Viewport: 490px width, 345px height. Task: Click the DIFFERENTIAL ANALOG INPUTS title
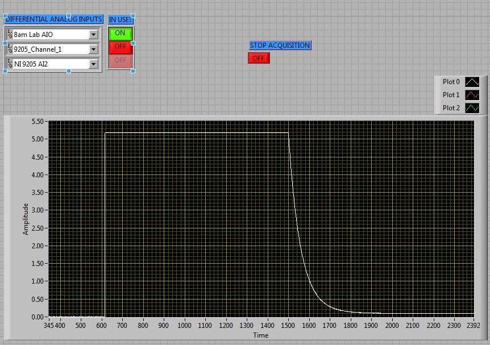click(x=52, y=19)
